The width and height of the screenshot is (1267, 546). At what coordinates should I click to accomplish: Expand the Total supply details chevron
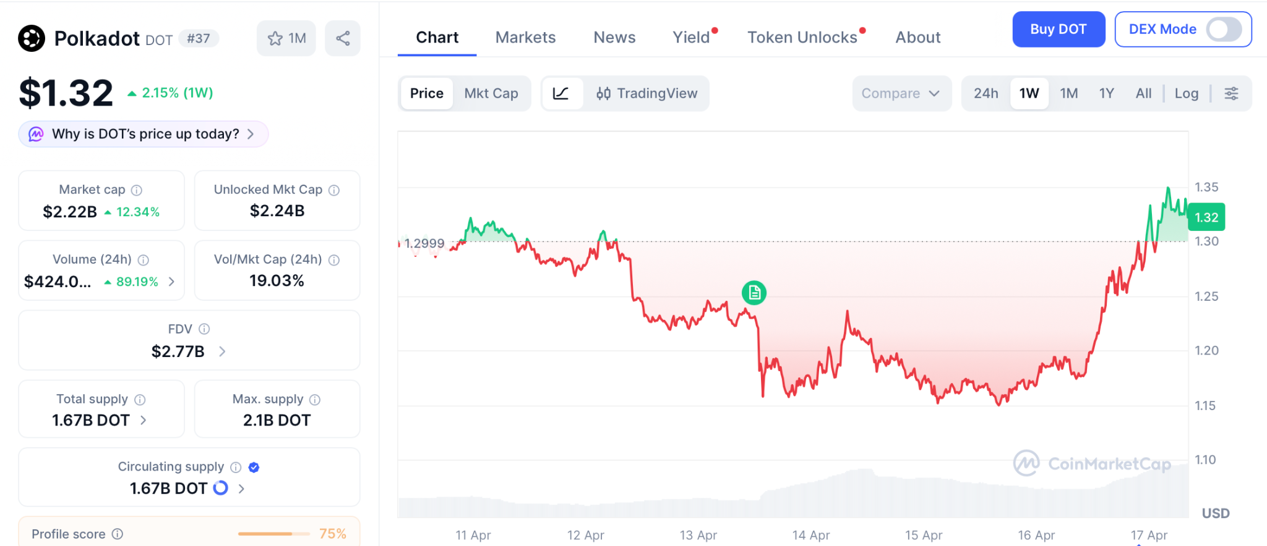pyautogui.click(x=144, y=420)
